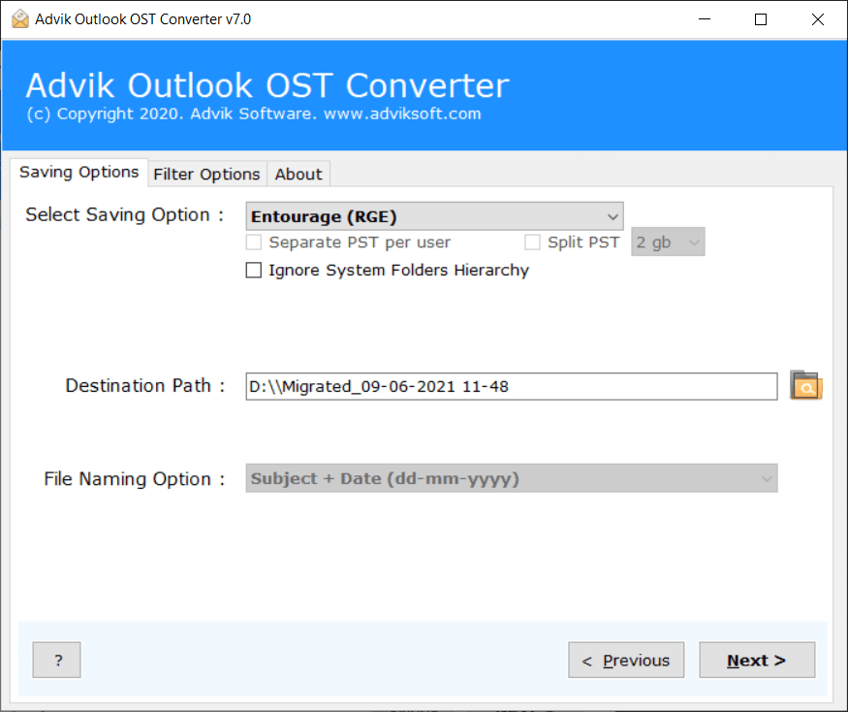Go back with the Previous button
848x712 pixels.
click(626, 660)
